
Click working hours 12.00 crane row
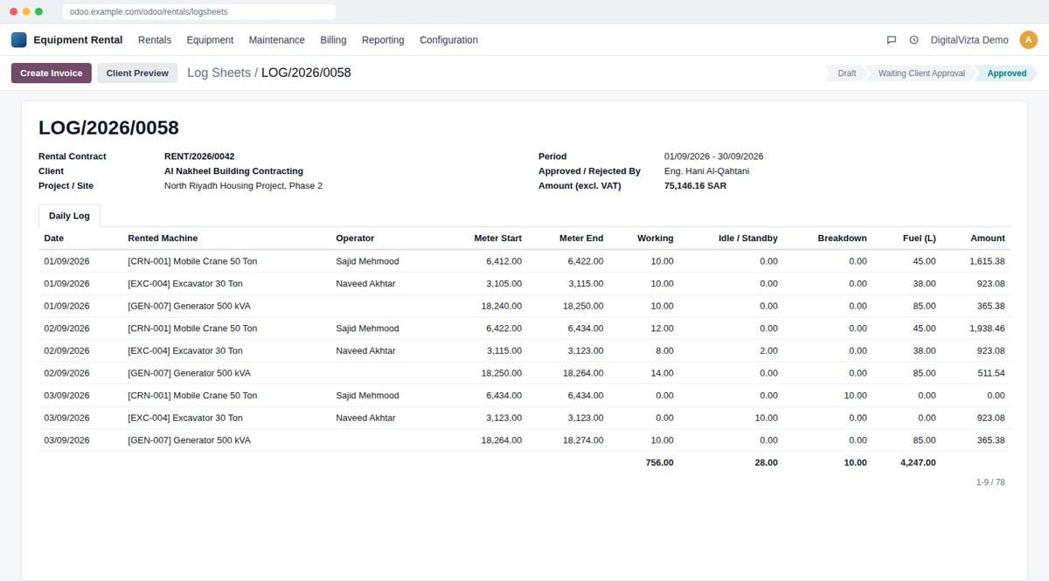662,329
